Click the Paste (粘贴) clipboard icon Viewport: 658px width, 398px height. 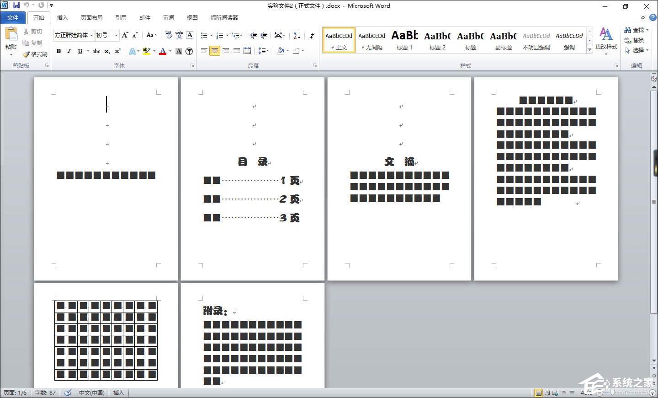click(11, 35)
